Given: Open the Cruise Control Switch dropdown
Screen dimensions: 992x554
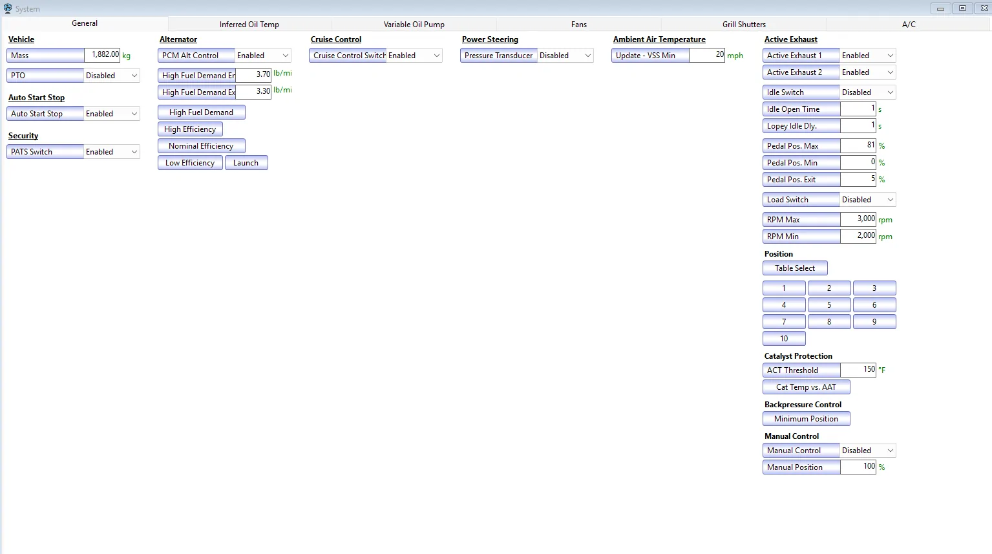Looking at the screenshot, I should point(414,56).
